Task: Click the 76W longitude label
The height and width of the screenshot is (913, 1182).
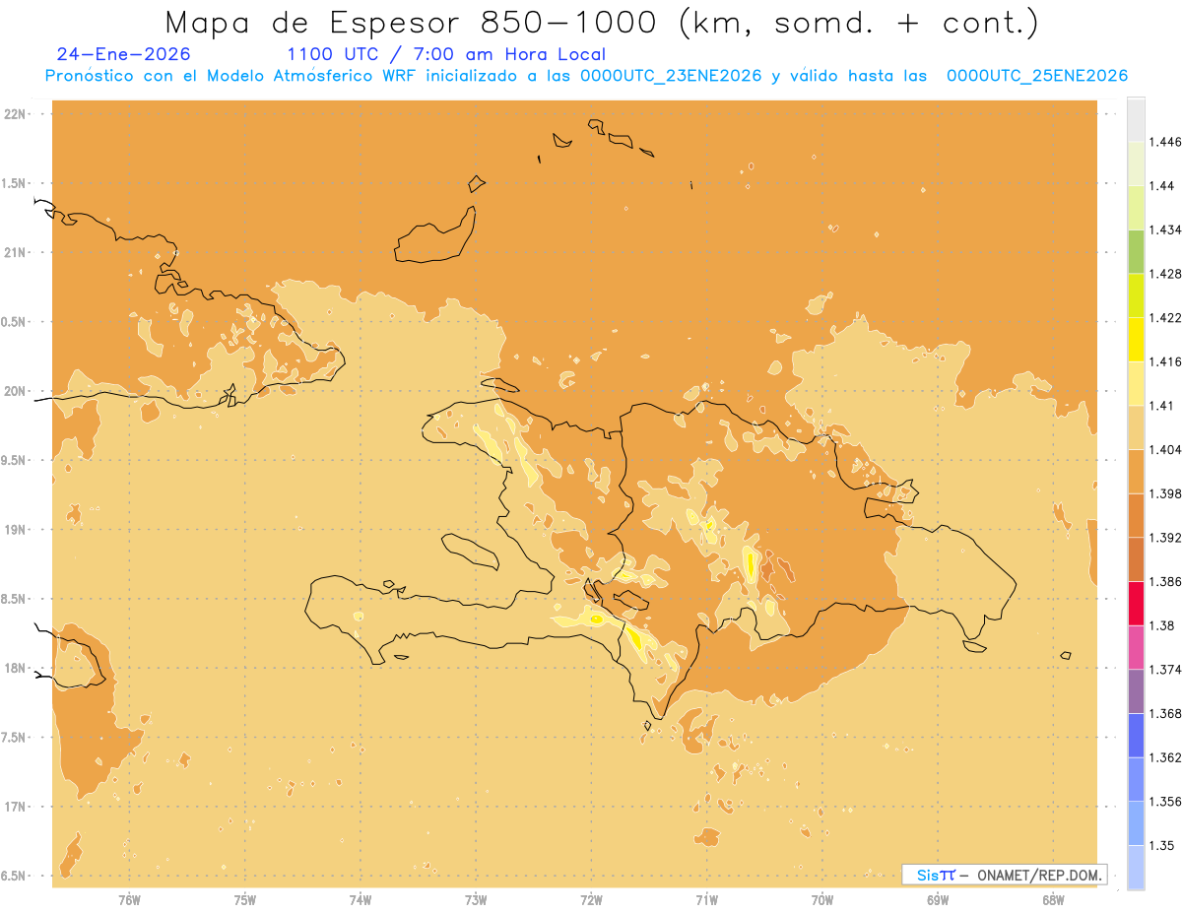Action: tap(129, 901)
